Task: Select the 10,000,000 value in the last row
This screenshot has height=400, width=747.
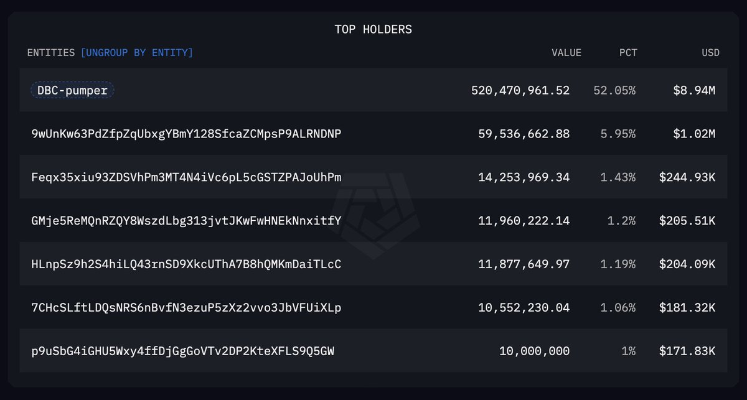Action: pyautogui.click(x=535, y=351)
